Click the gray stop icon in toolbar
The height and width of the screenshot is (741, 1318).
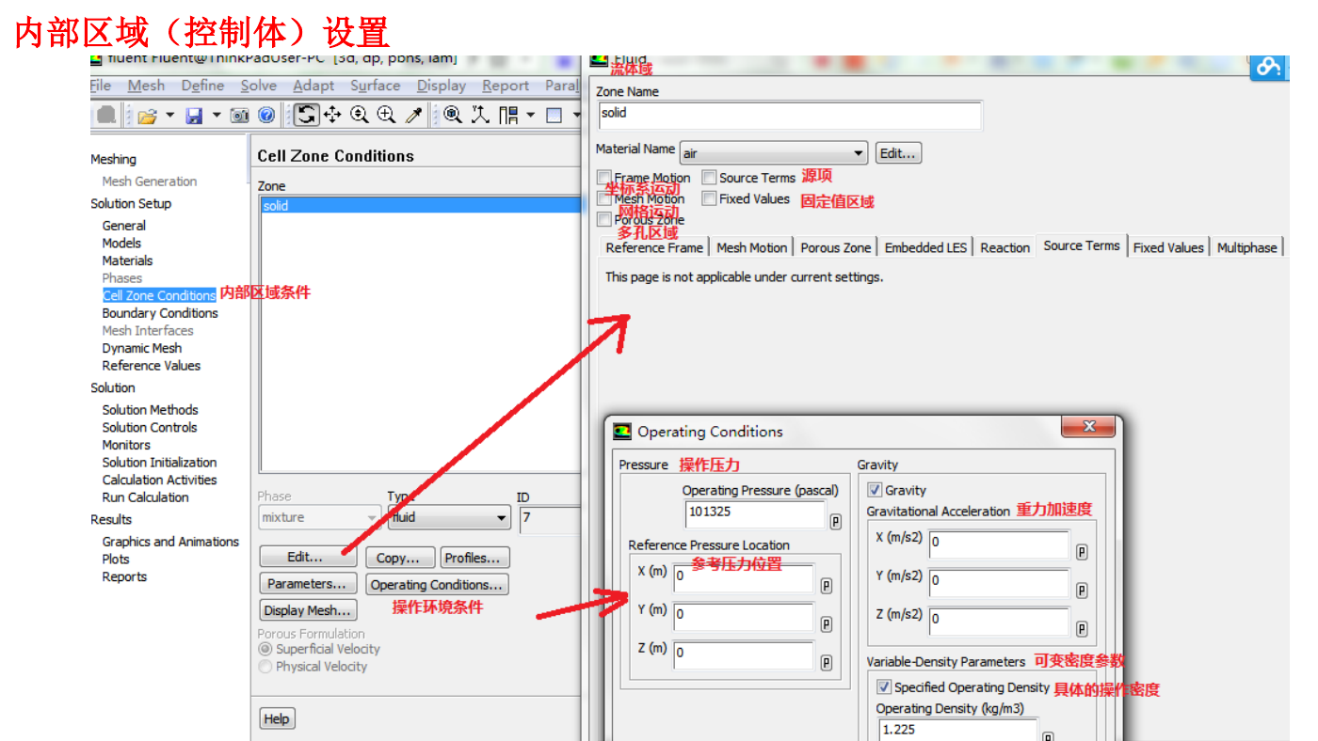coord(106,115)
